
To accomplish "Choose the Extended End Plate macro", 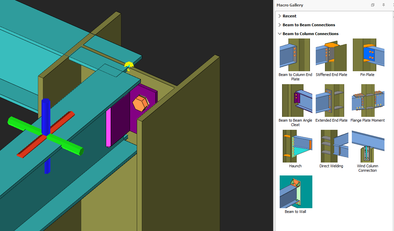I will click(331, 101).
